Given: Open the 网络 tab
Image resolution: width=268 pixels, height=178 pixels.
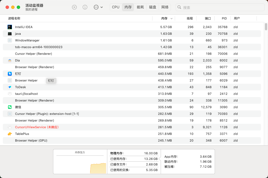Looking at the screenshot, I should pyautogui.click(x=165, y=7).
